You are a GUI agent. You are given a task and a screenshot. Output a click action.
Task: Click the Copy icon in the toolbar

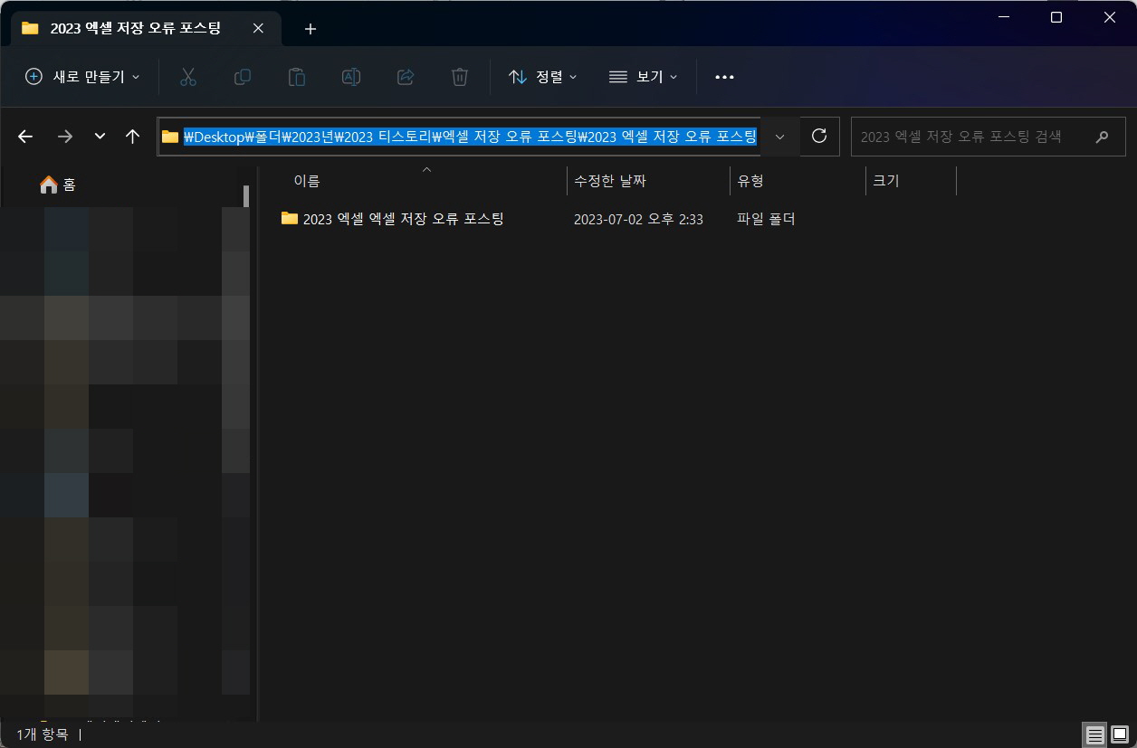243,77
